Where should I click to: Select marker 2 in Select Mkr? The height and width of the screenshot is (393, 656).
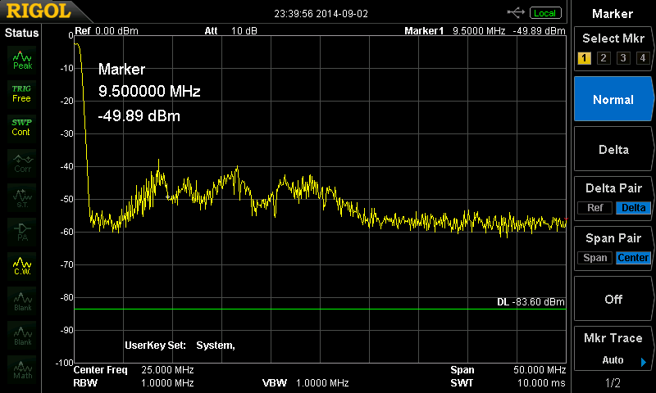[604, 57]
